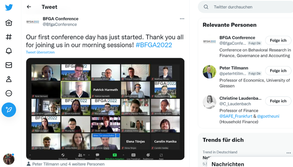Open the tweet's three-dot options menu
This screenshot has height=167, width=293.
tap(182, 19)
